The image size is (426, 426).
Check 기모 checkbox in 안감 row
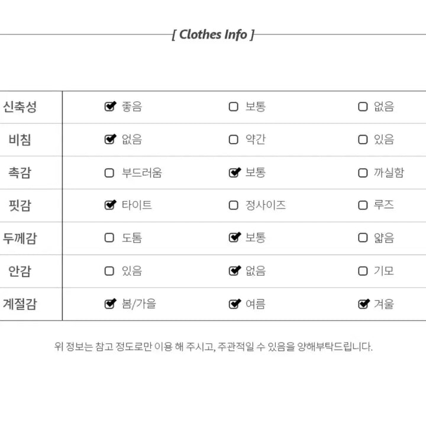pos(363,271)
